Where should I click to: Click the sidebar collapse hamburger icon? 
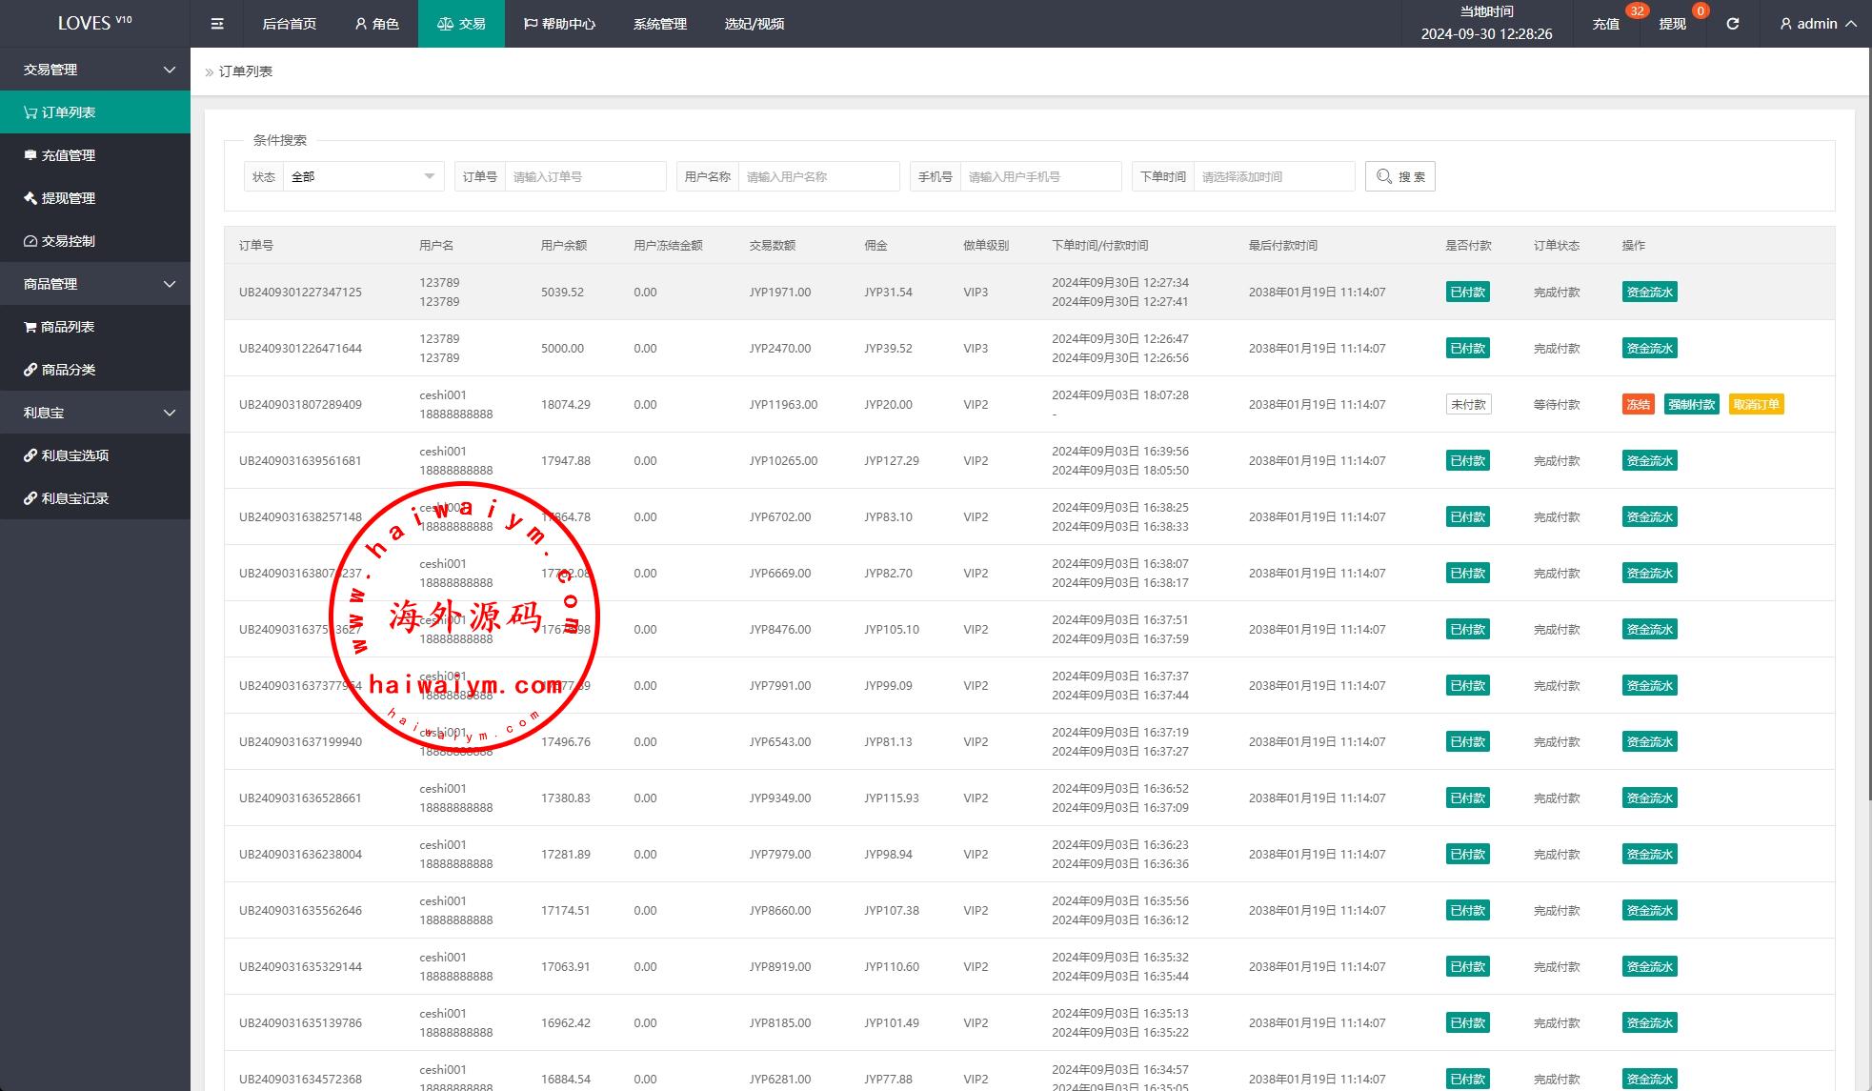coord(217,24)
